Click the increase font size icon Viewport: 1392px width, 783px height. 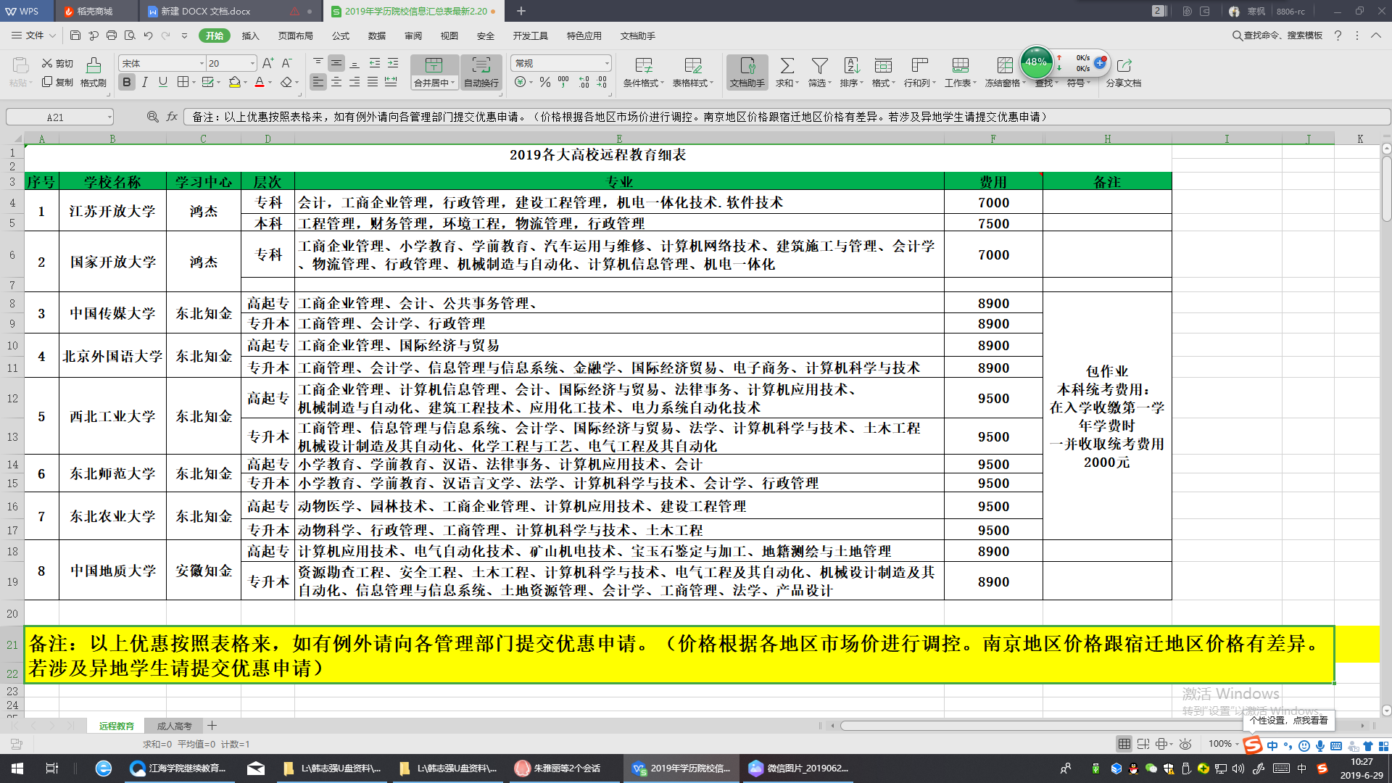tap(268, 63)
